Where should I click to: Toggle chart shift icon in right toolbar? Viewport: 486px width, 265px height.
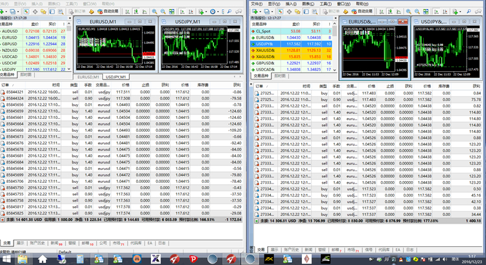tap(445, 12)
